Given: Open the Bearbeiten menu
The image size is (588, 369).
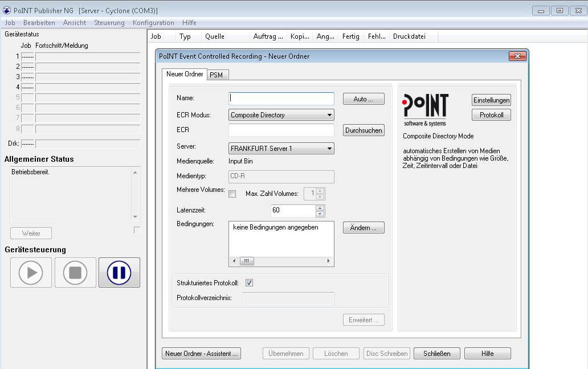Looking at the screenshot, I should [39, 23].
